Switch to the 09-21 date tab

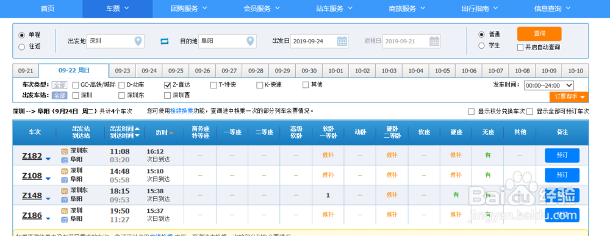[26, 71]
